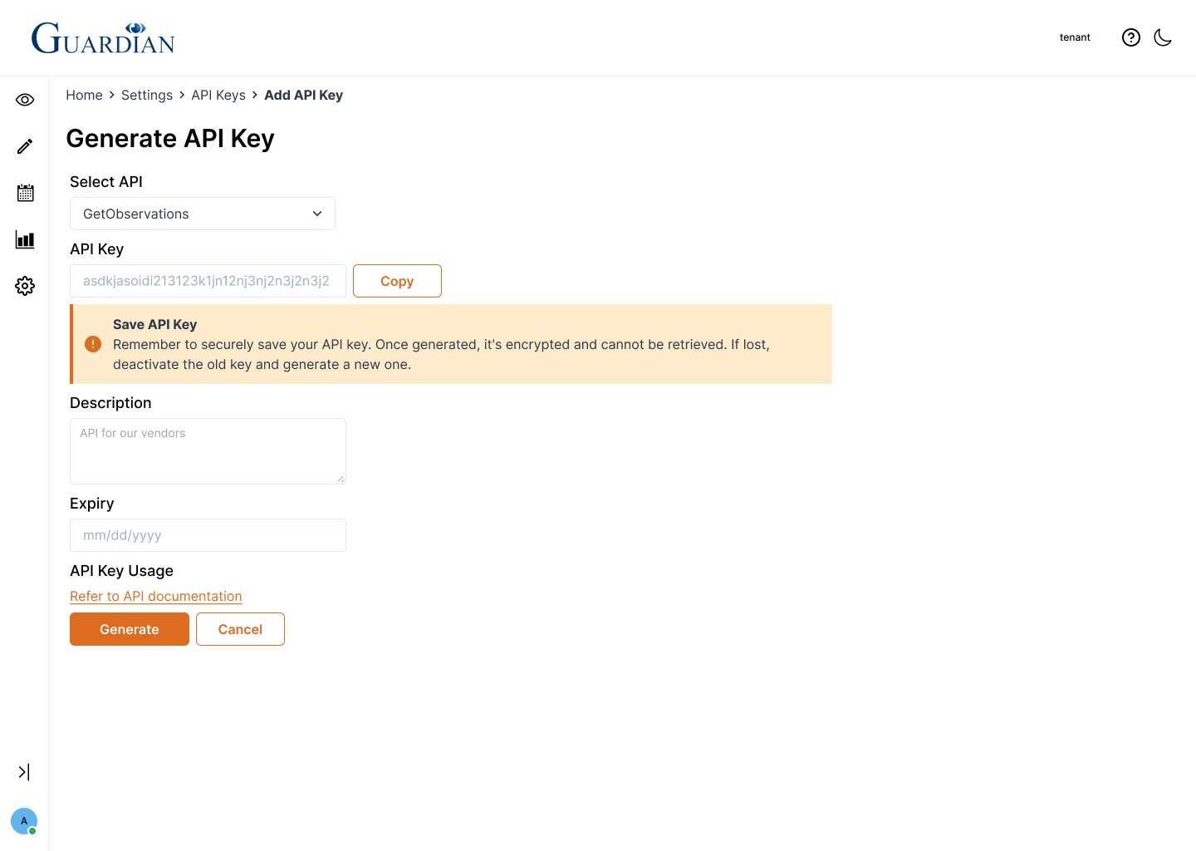
Task: Open the calendar sidebar icon
Action: tap(25, 193)
